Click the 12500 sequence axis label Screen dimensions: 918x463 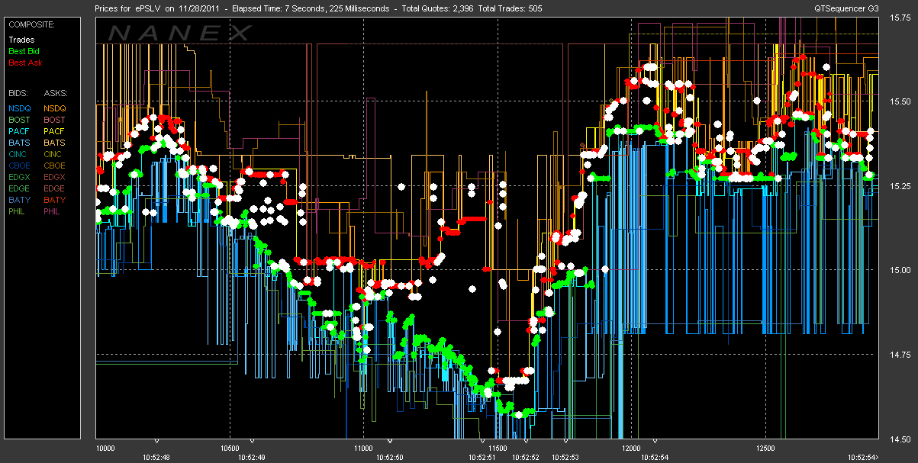pos(765,448)
